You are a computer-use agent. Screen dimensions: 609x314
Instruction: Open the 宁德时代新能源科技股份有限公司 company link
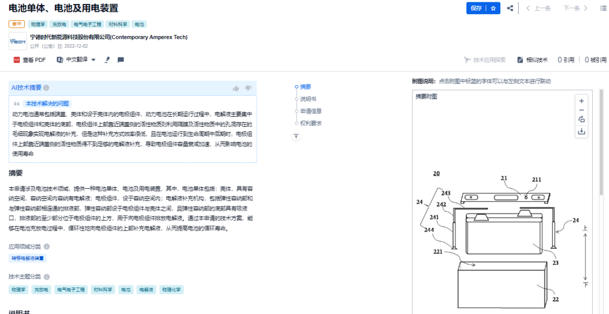coord(109,37)
